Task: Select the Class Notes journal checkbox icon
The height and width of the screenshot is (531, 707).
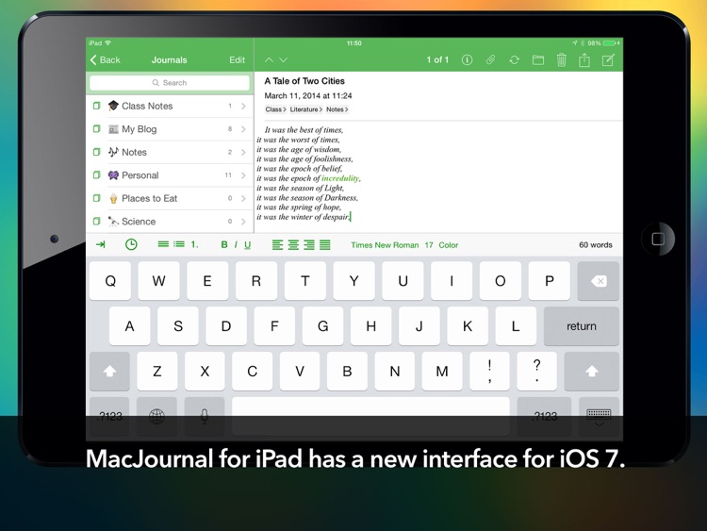Action: point(96,106)
